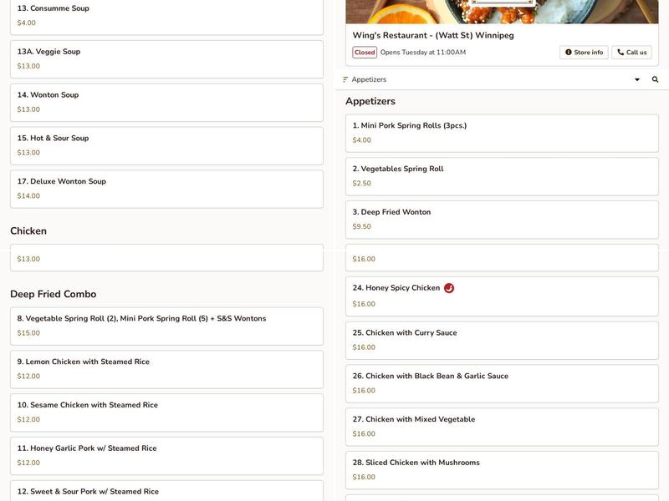Screen dimensions: 669x501
Task: Click the $15.00 combo price
Action: (28, 333)
